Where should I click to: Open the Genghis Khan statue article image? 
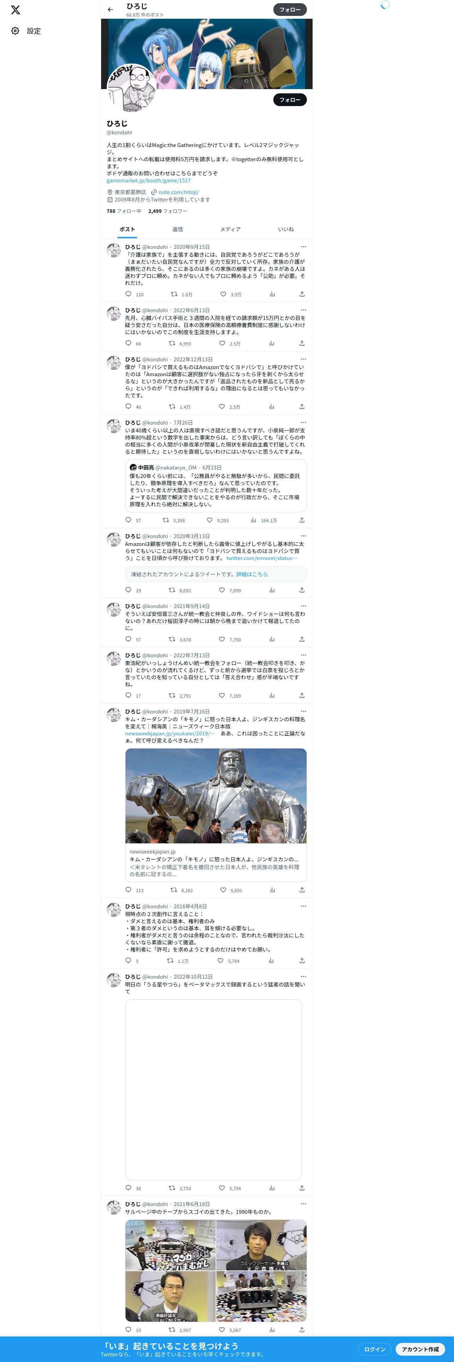tap(216, 796)
